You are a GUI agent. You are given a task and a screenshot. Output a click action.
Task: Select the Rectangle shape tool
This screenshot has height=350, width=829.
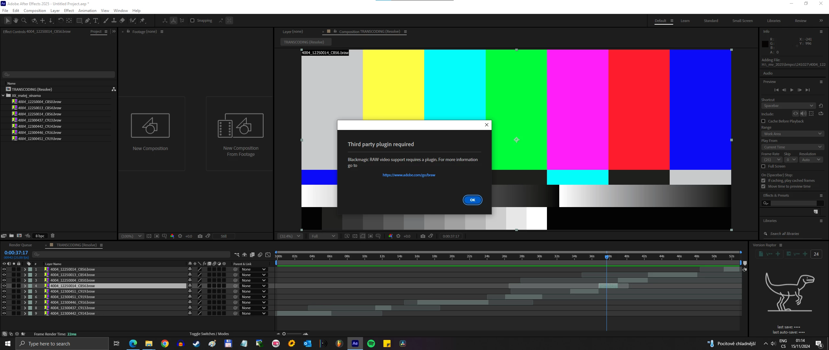[x=79, y=20]
